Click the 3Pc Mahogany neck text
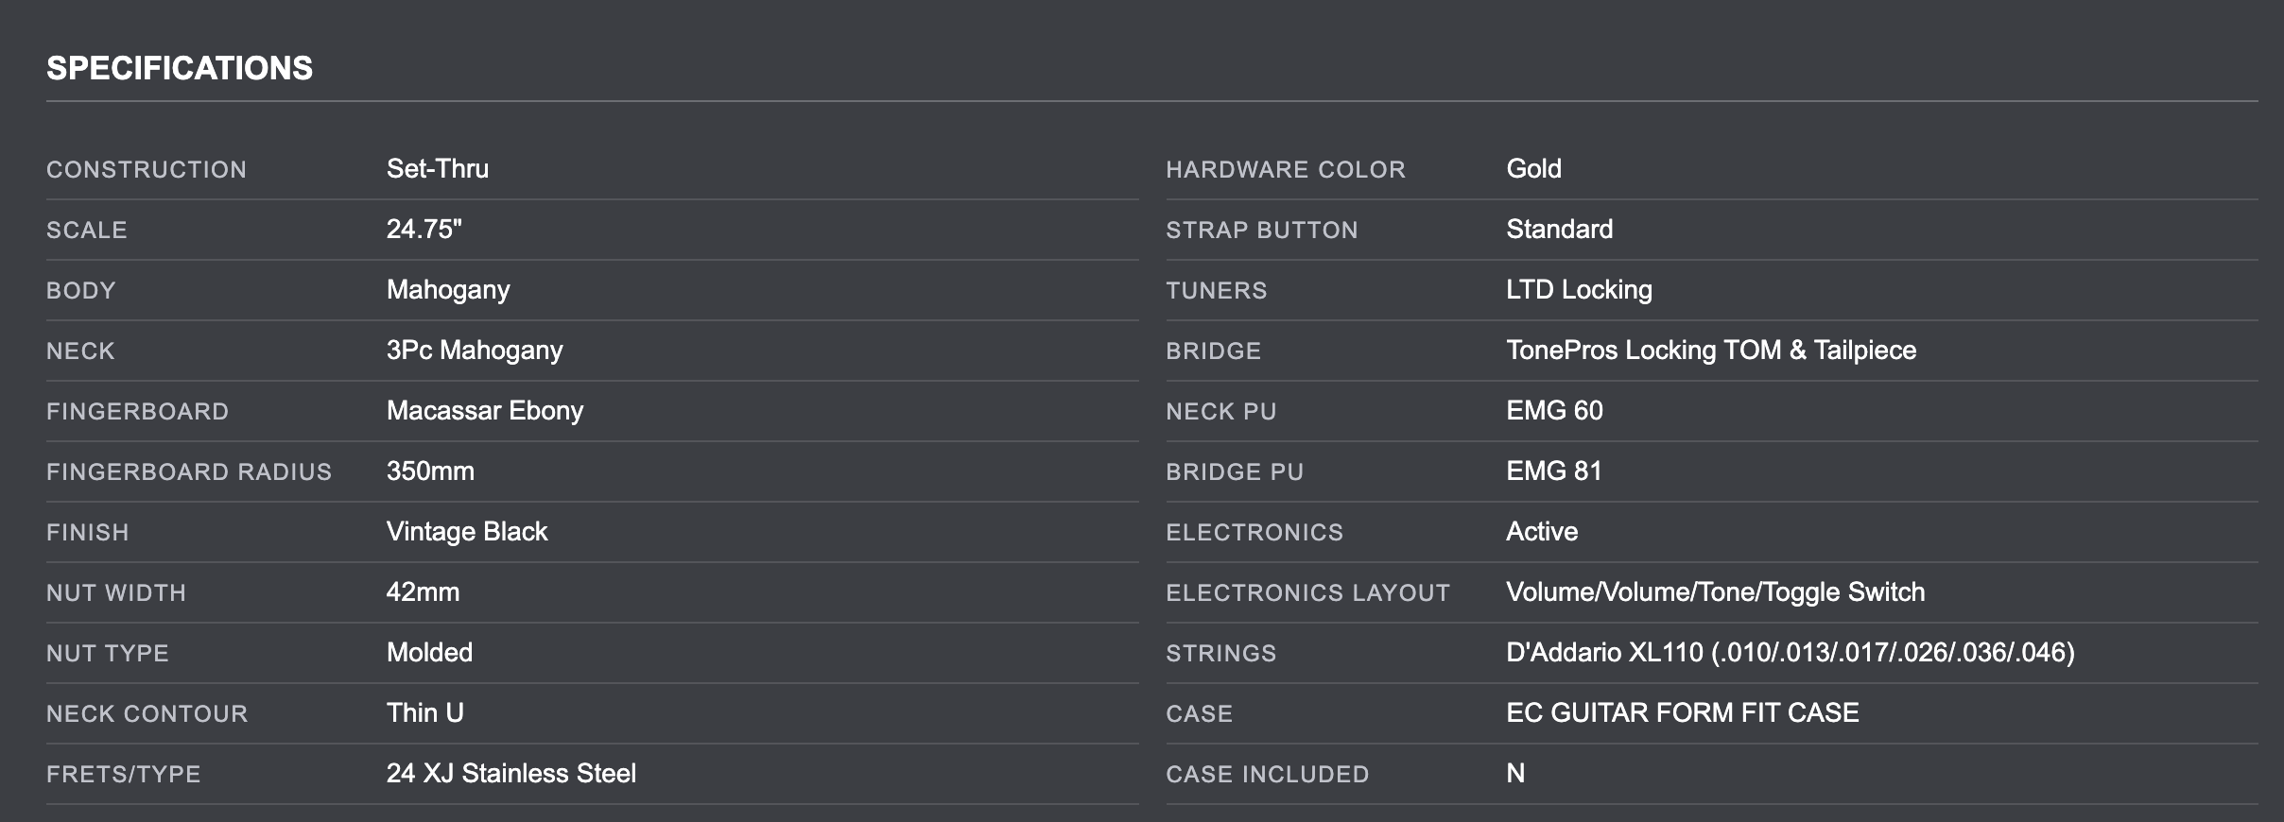Screen dimensions: 2284x822 tap(475, 350)
